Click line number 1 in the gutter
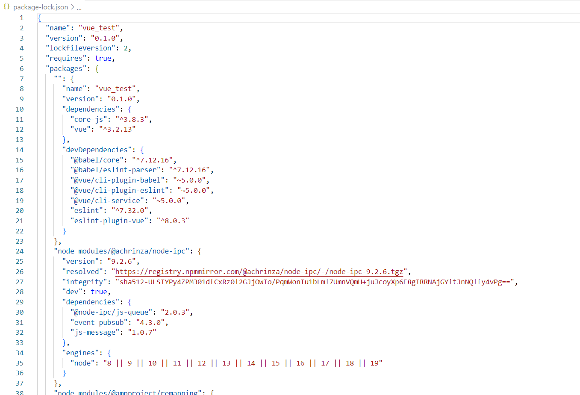The image size is (580, 395). click(x=21, y=18)
